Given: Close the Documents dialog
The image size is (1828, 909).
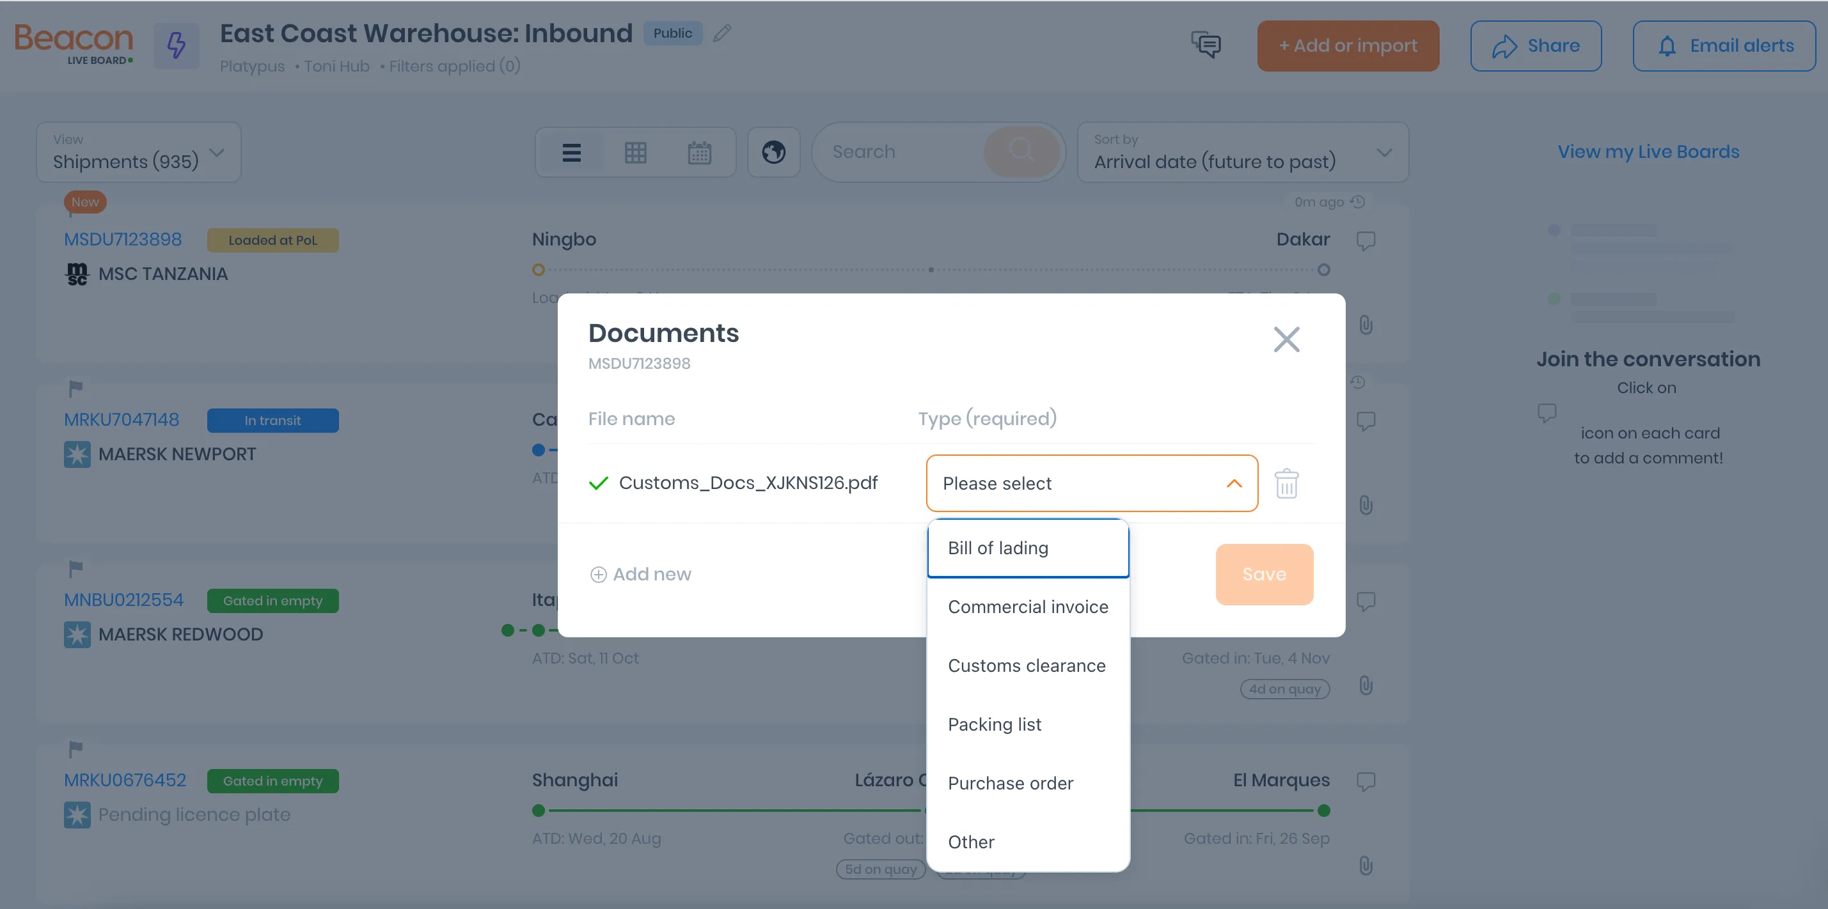Looking at the screenshot, I should pyautogui.click(x=1286, y=339).
